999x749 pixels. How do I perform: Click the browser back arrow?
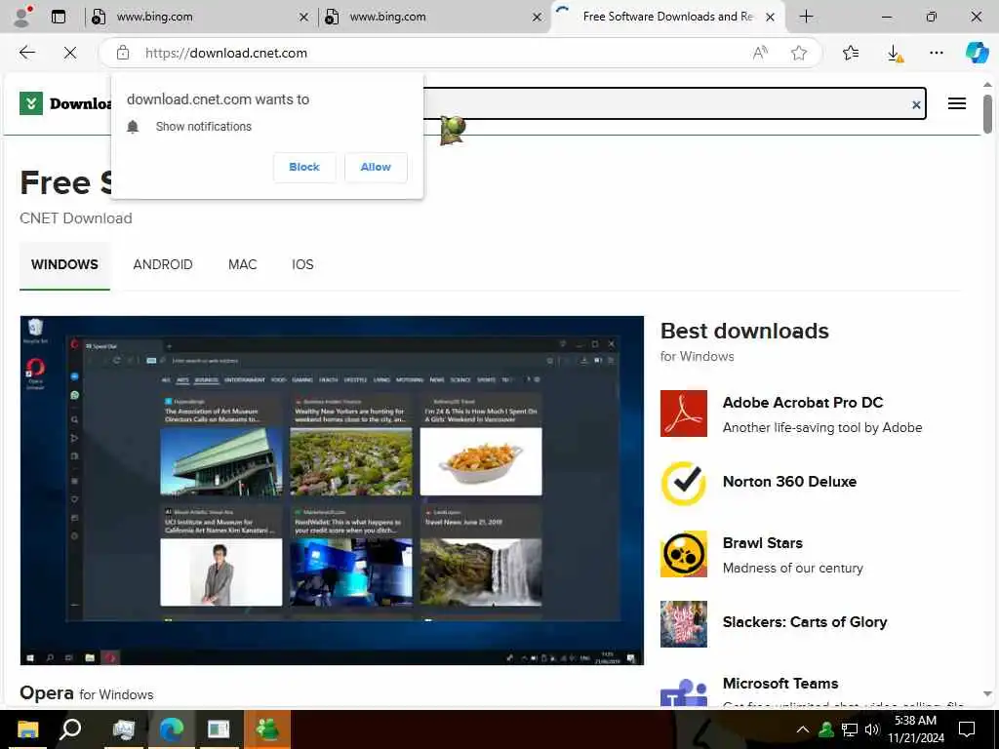(x=26, y=53)
